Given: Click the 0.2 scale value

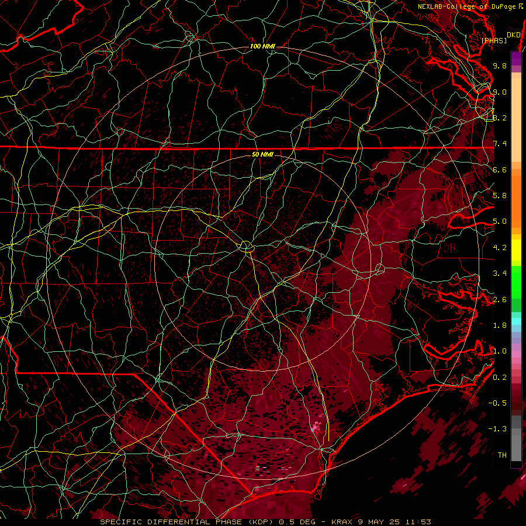Looking at the screenshot, I should [500, 378].
